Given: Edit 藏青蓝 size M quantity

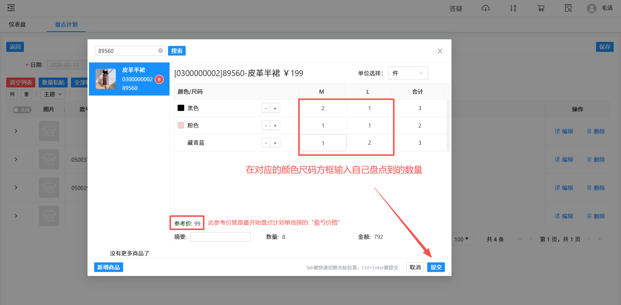Looking at the screenshot, I should [323, 143].
